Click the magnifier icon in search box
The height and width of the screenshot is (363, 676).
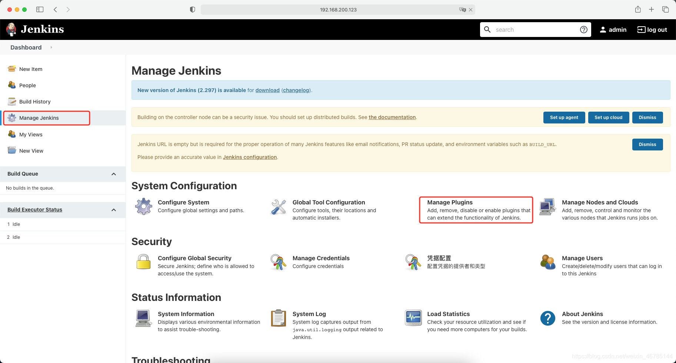487,29
